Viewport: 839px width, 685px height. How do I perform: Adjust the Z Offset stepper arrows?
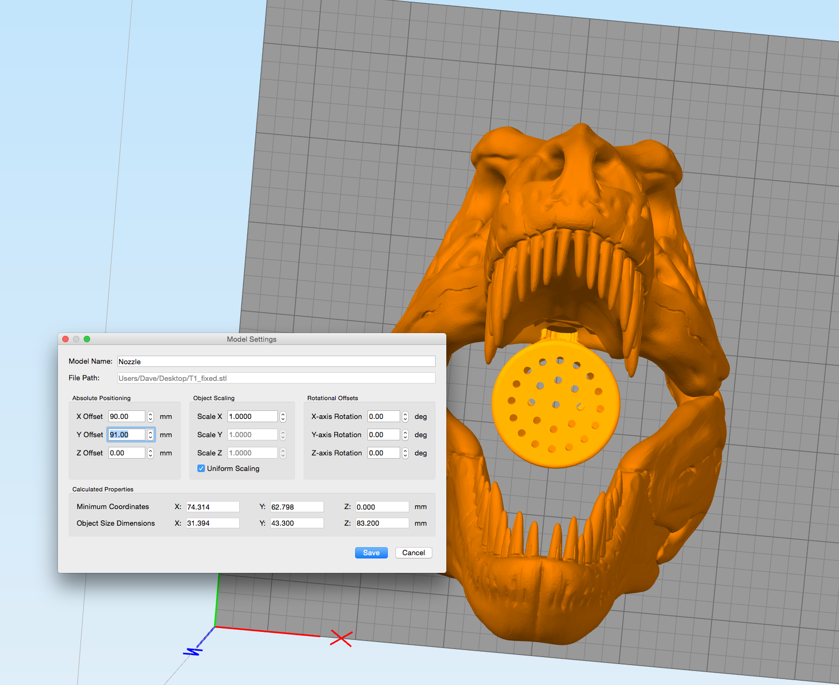click(x=151, y=453)
